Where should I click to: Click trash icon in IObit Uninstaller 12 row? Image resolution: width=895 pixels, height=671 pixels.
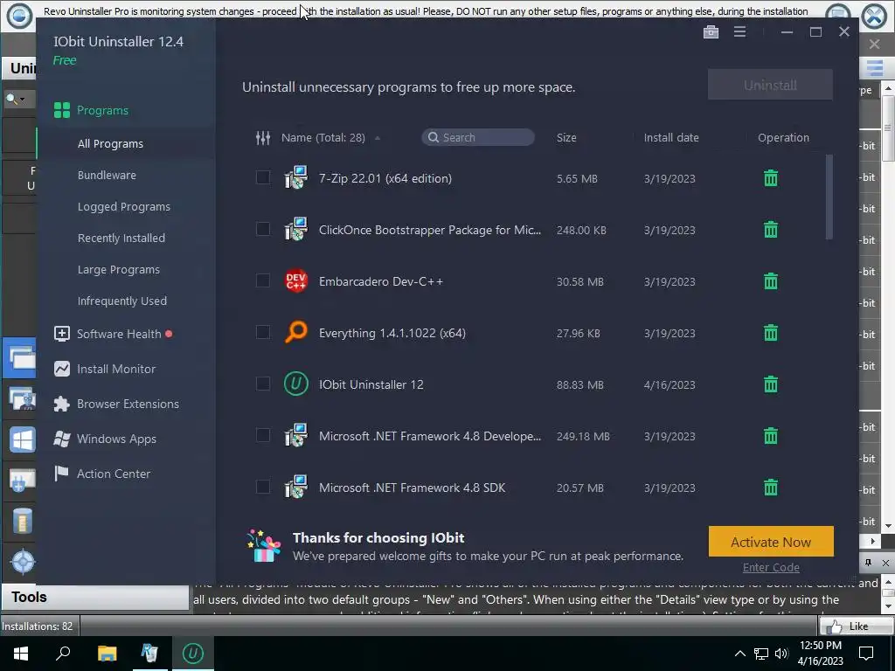coord(771,384)
